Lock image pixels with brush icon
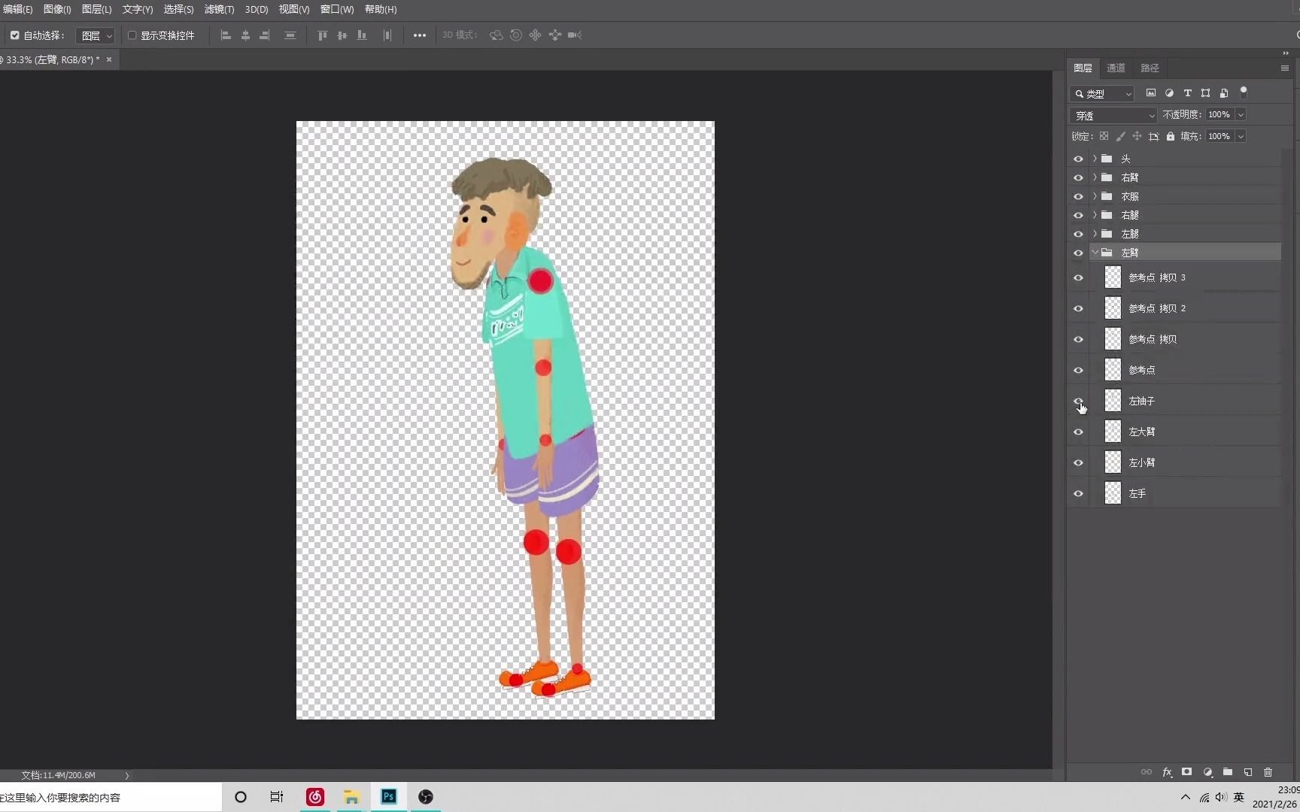This screenshot has width=1300, height=812. pyautogui.click(x=1120, y=136)
